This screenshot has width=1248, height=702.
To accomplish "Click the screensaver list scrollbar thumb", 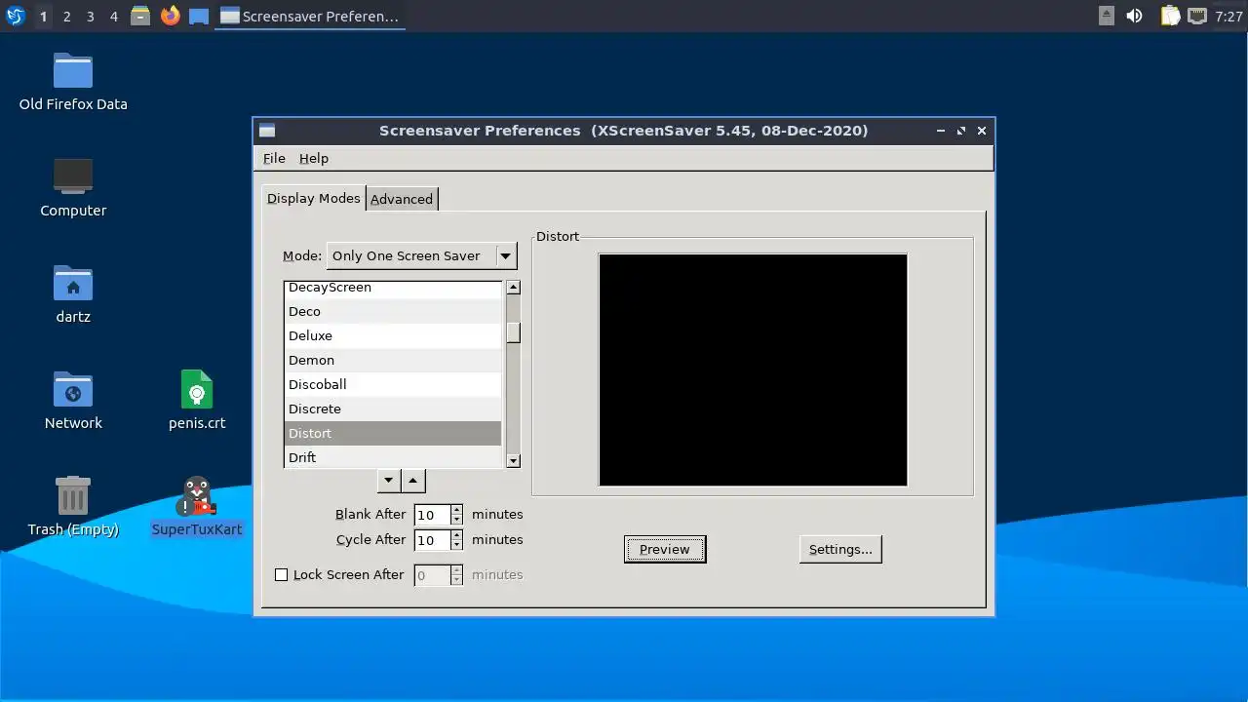I will tap(513, 332).
